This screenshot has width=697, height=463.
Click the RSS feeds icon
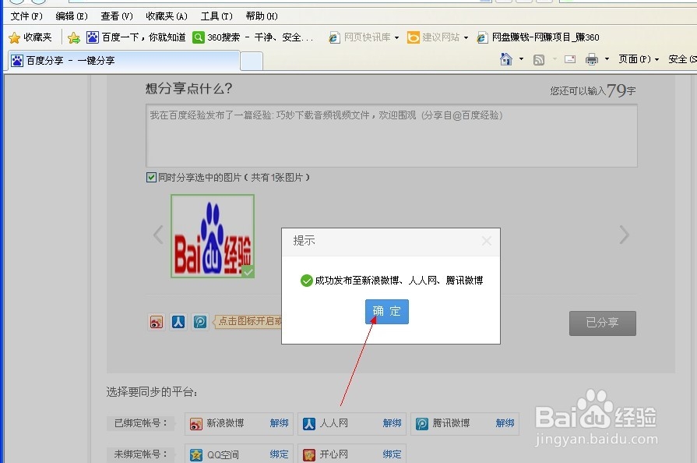tap(539, 59)
